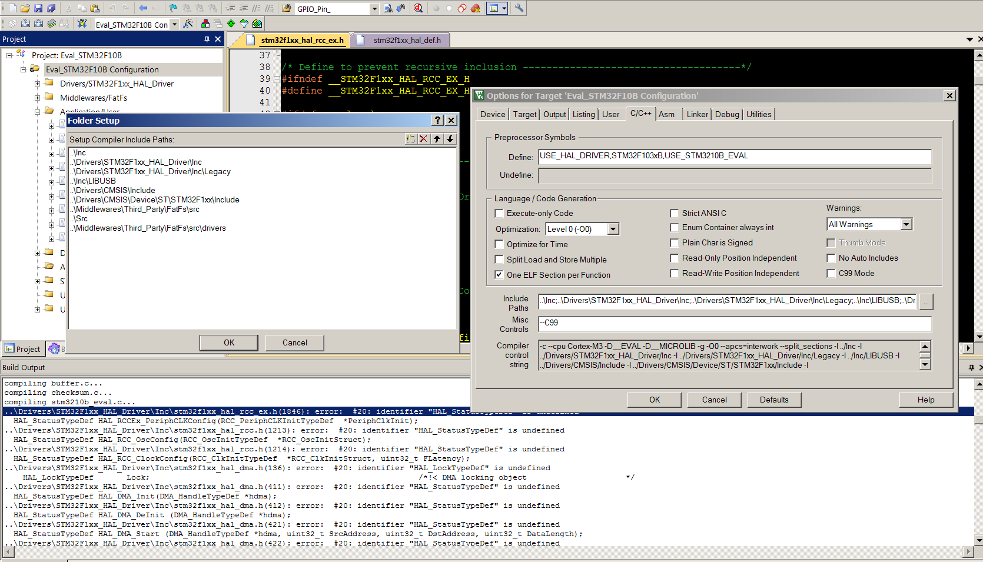
Task: Click OK in Options for Target dialog
Action: (x=655, y=400)
